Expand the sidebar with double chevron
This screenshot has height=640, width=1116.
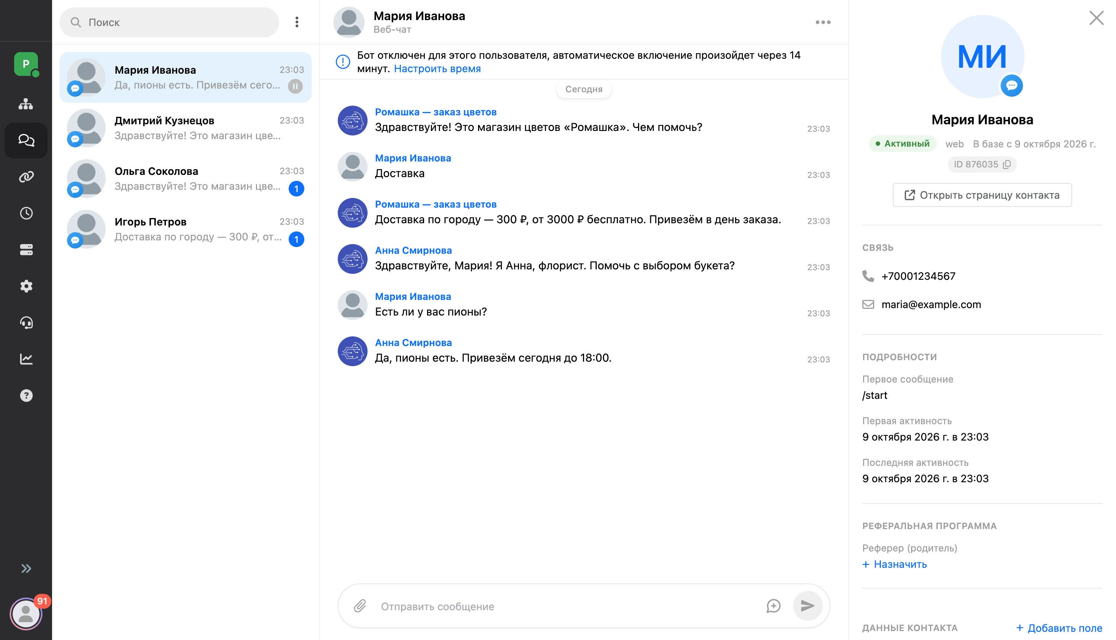(26, 568)
